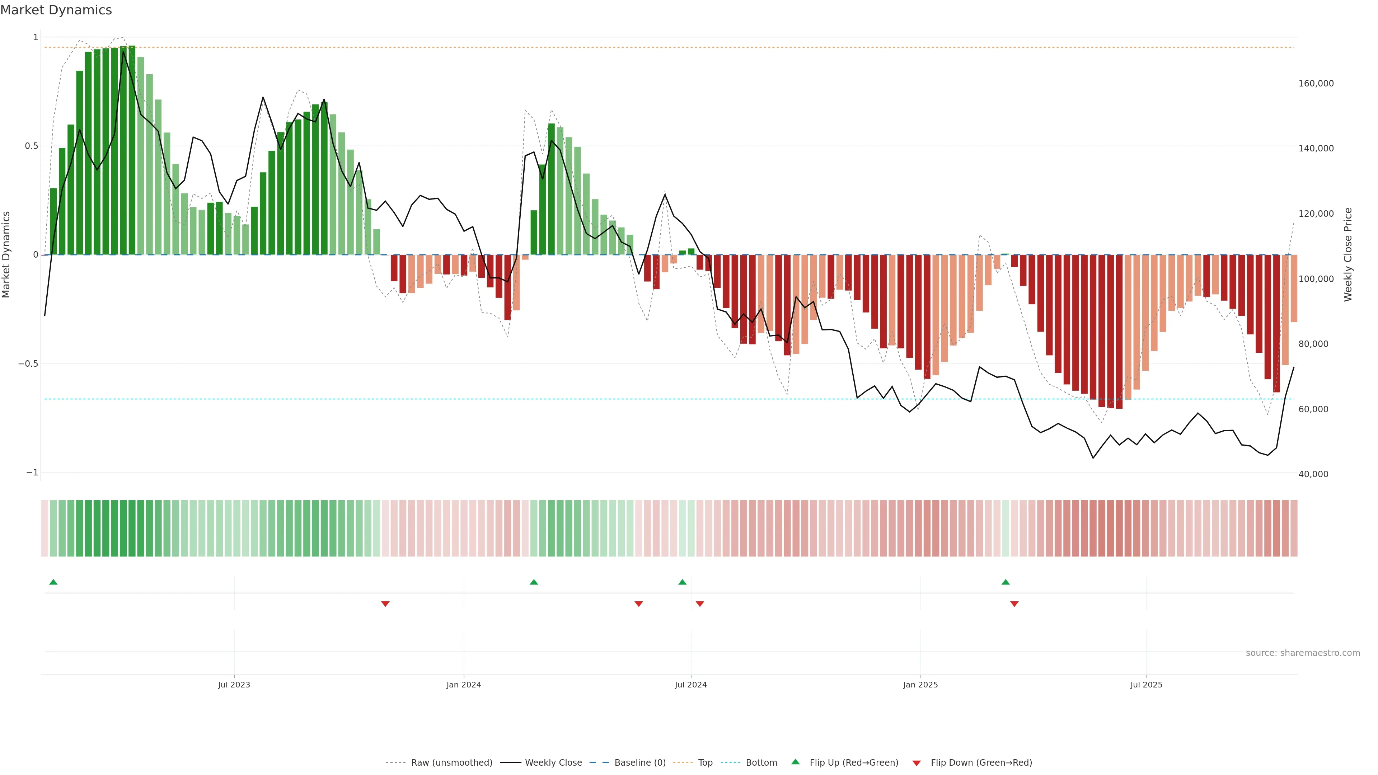
Task: Toggle Baseline (0) line in legend
Action: [640, 762]
